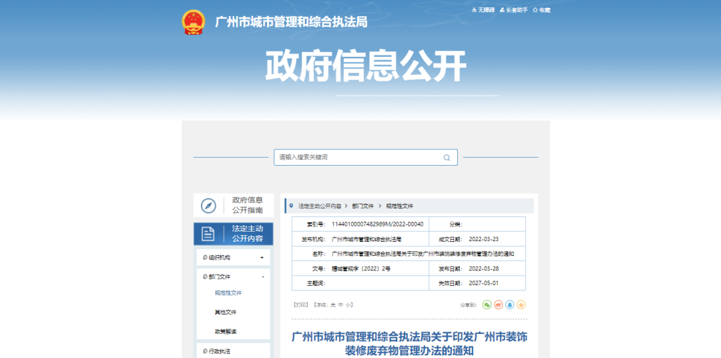Click the document icon for 法定主动公开内容

tap(208, 234)
